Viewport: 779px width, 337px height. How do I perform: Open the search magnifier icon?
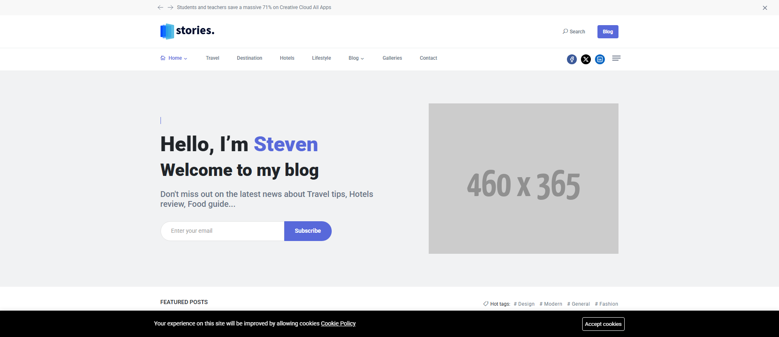(565, 31)
